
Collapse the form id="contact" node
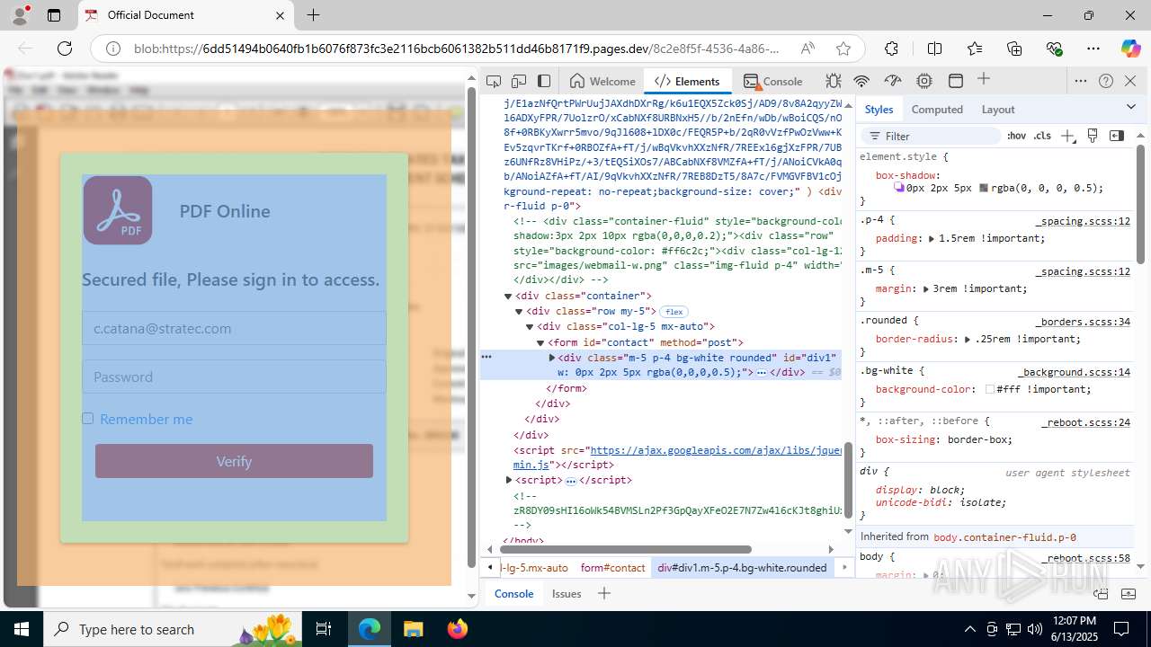click(x=540, y=343)
